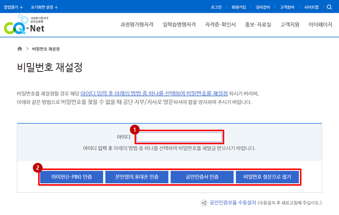Open 초기화면 설정 plus option

[44, 7]
